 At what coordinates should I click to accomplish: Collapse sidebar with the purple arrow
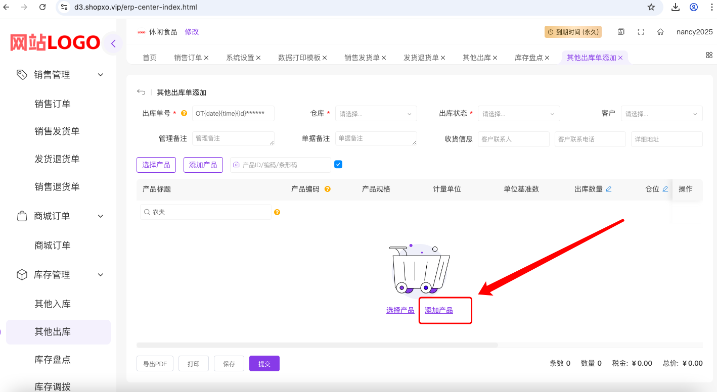point(113,43)
